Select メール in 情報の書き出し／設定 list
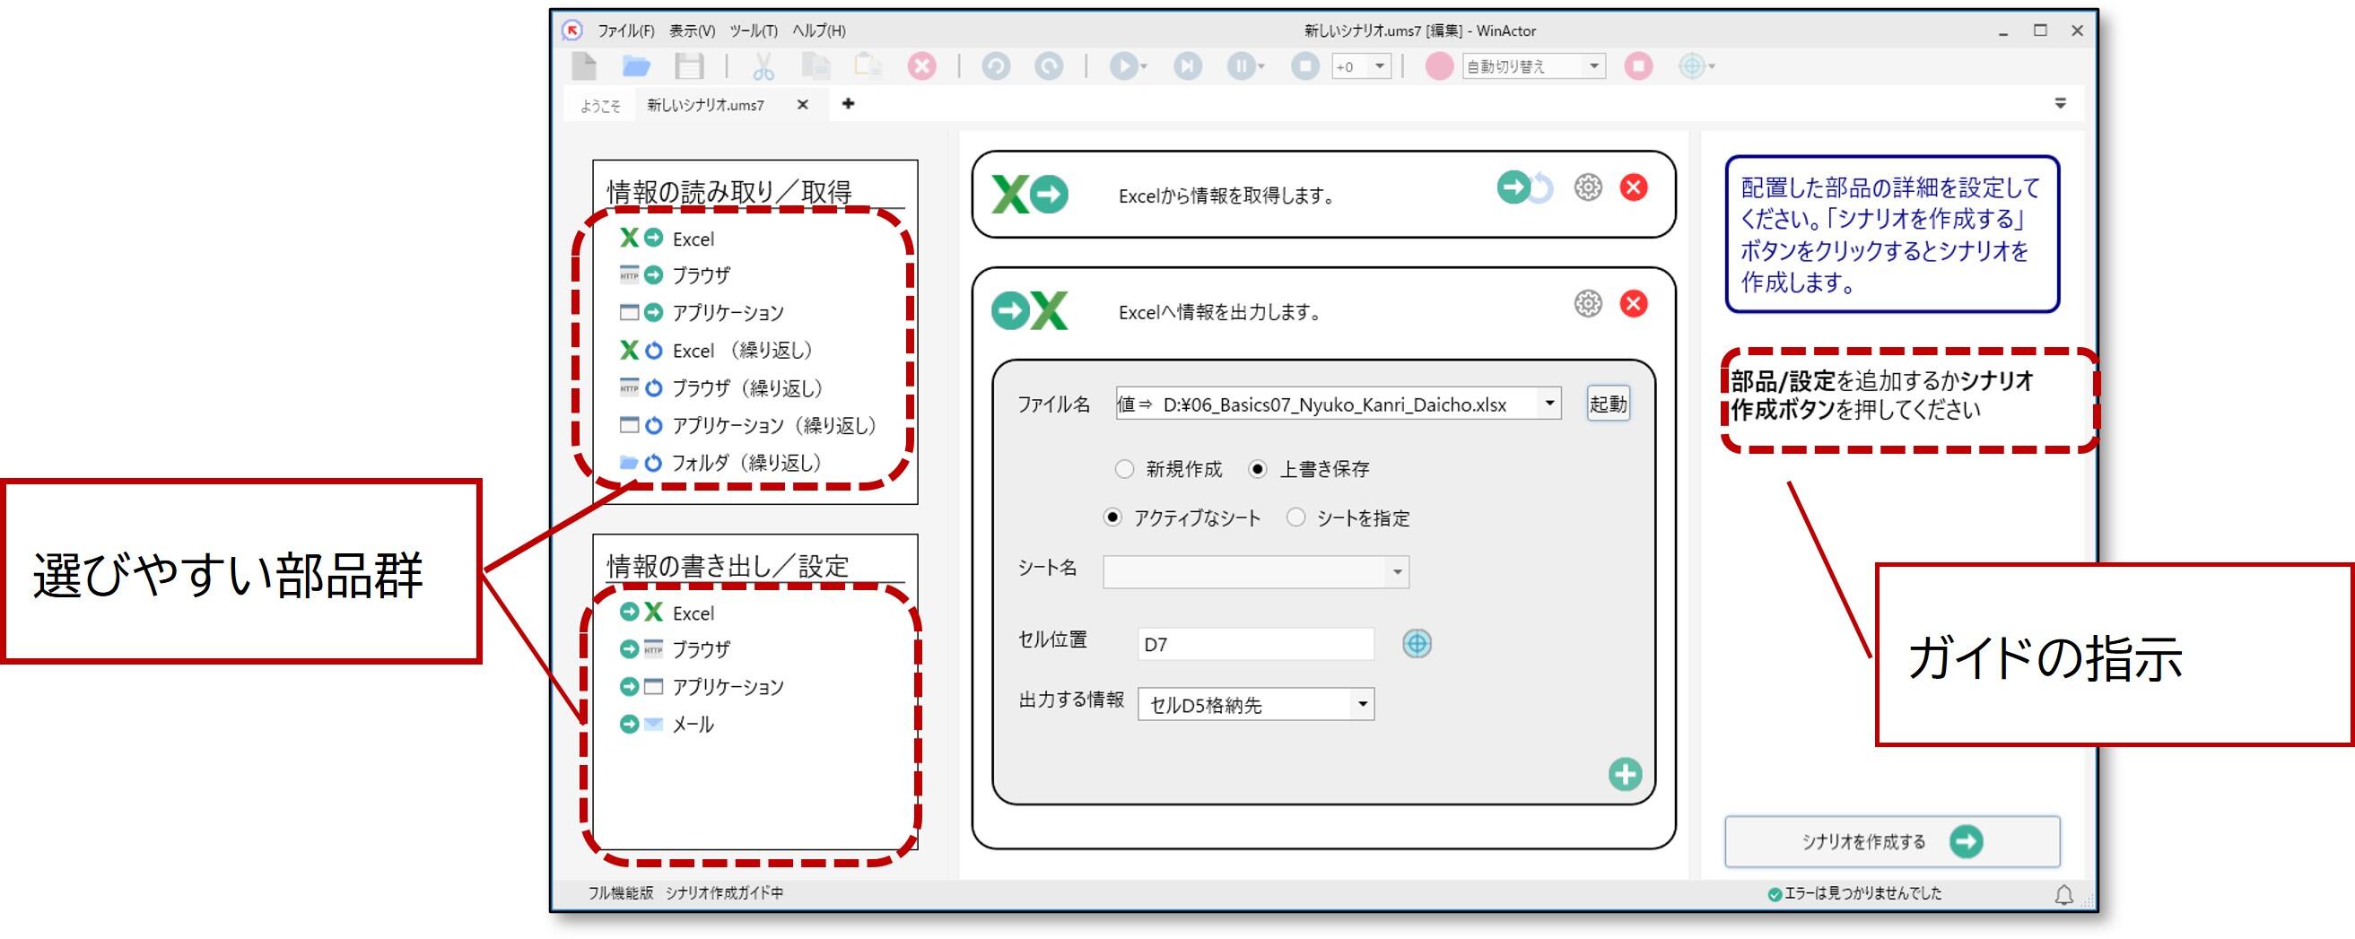This screenshot has width=2355, height=939. point(667,724)
